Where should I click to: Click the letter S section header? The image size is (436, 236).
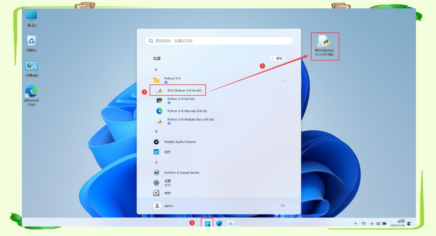point(156,162)
